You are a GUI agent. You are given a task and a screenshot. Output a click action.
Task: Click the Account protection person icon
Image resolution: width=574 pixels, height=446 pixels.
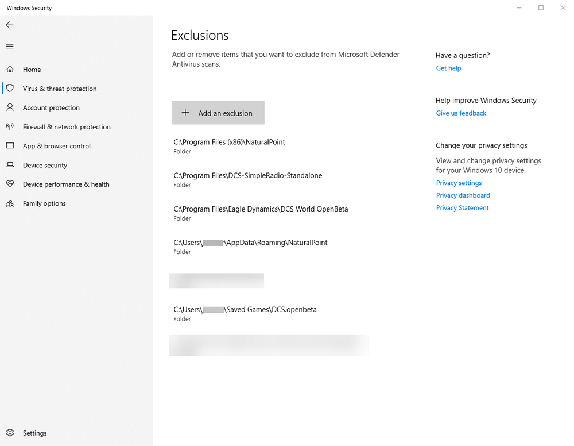click(x=10, y=107)
